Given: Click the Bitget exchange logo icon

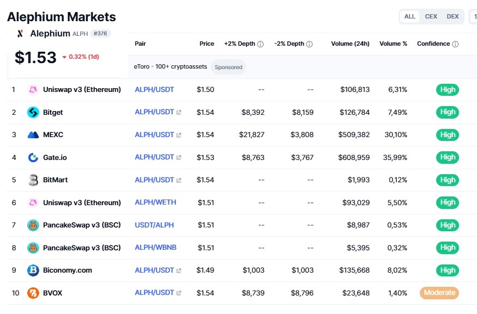Looking at the screenshot, I should click(x=33, y=113).
